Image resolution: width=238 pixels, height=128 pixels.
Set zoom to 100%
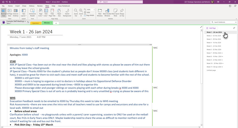point(87,12)
